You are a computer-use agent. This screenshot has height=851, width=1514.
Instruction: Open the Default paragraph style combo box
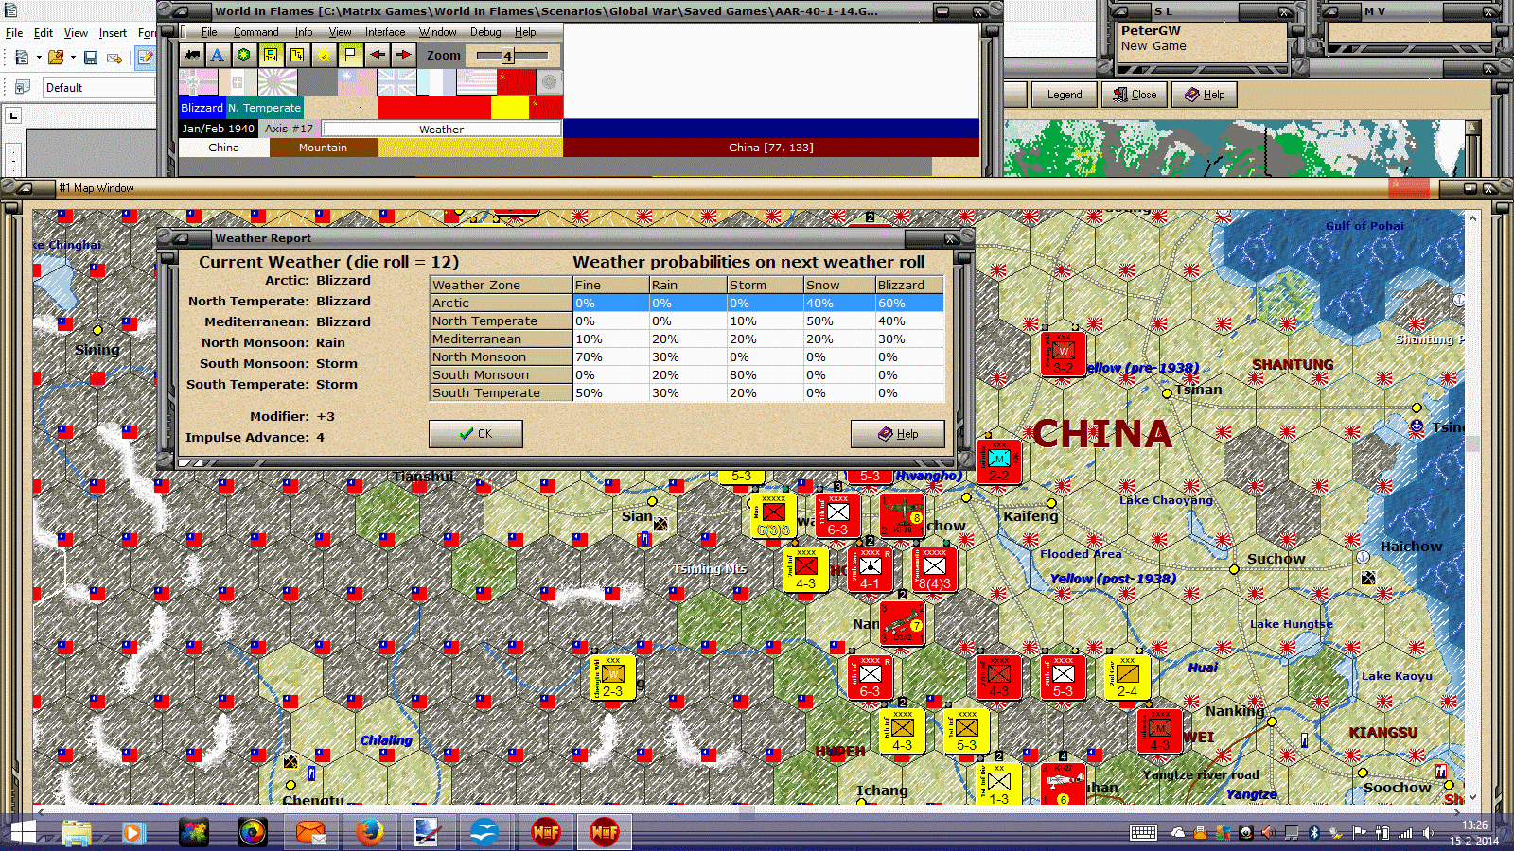click(98, 87)
